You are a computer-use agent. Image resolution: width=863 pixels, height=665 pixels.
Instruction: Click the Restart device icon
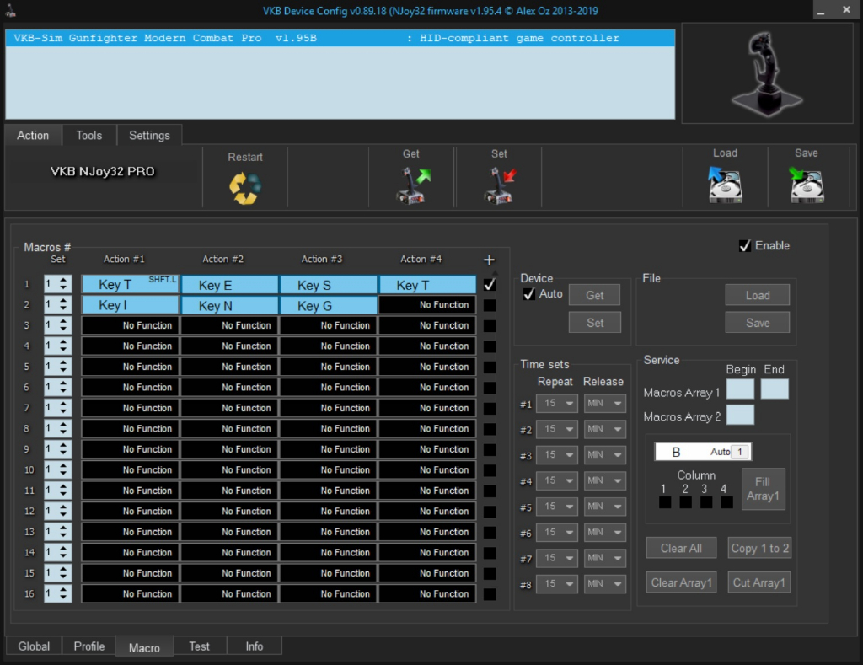[x=245, y=188]
